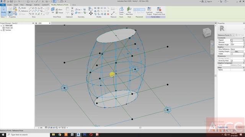This screenshot has height=137, width=245.
Task: Click the Rotation Angle value field
Action: click(237, 45)
